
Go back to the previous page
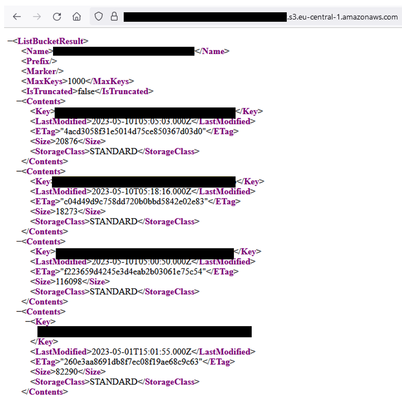pos(17,17)
